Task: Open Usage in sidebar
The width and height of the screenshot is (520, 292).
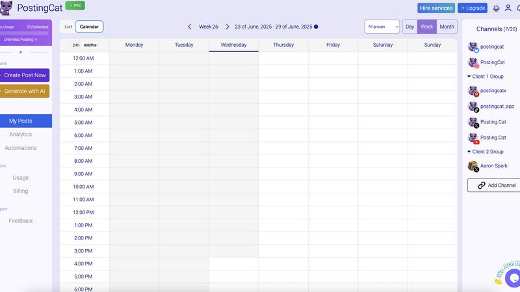Action: [x=21, y=178]
